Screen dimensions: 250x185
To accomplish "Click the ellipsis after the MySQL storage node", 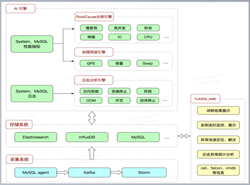I will click(x=167, y=138).
